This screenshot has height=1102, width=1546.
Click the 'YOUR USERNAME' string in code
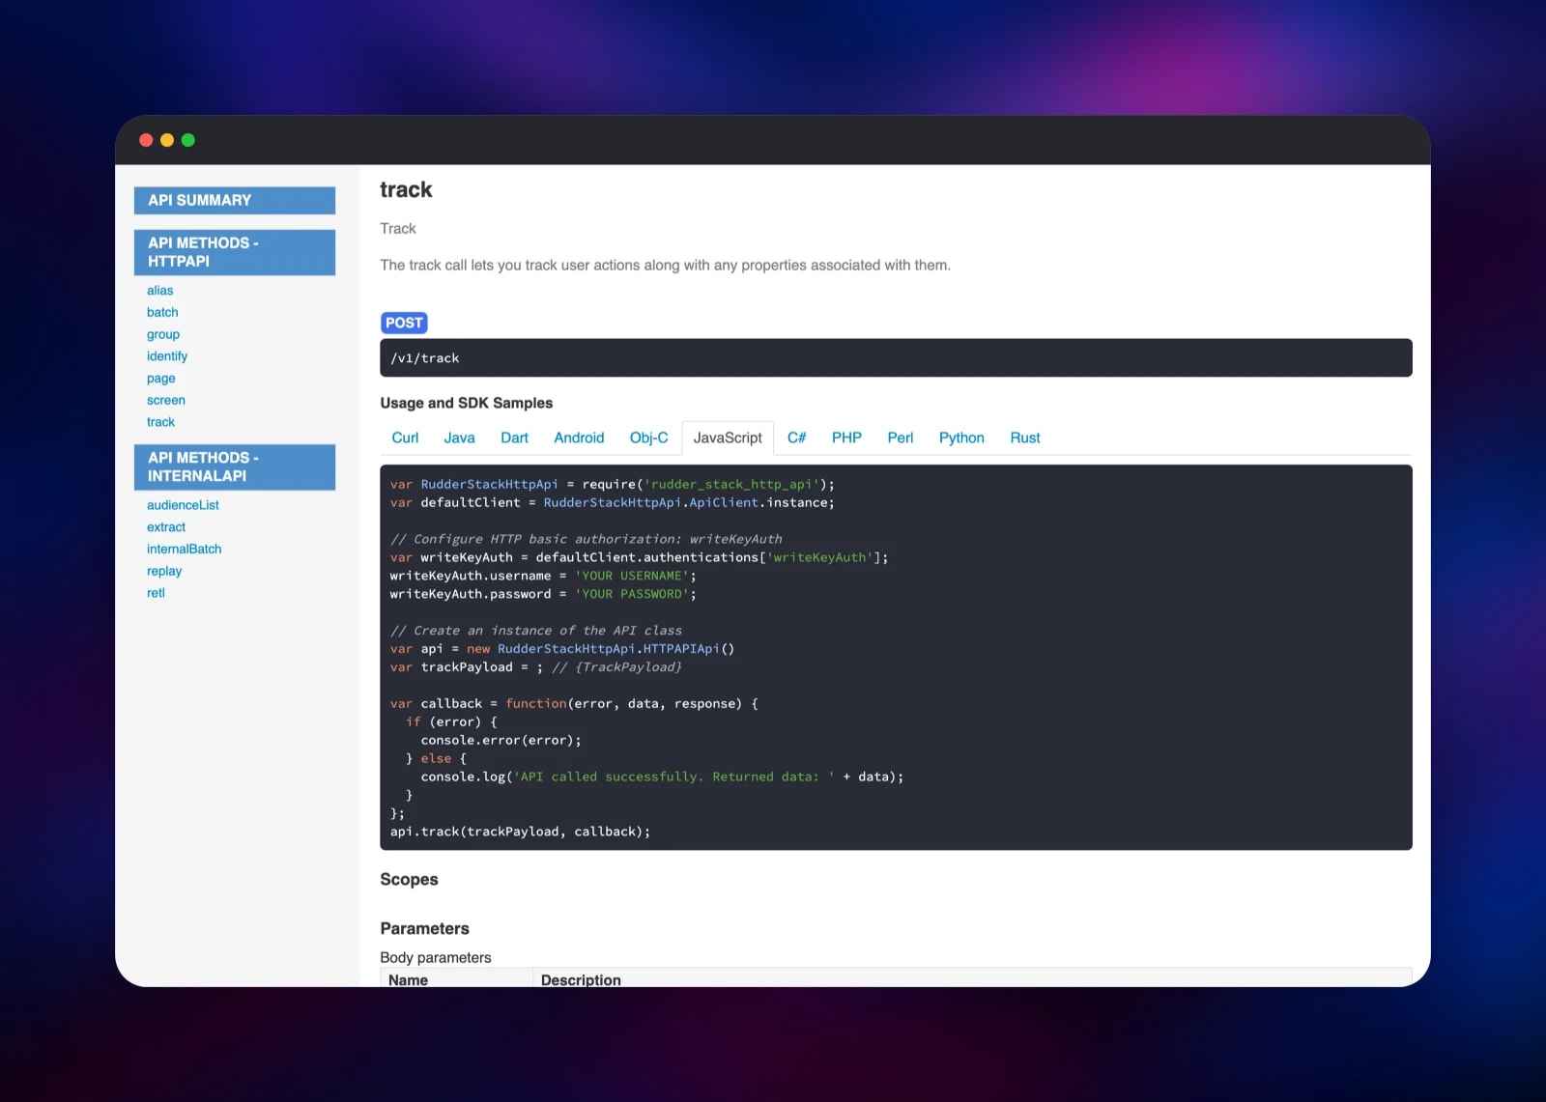(632, 576)
